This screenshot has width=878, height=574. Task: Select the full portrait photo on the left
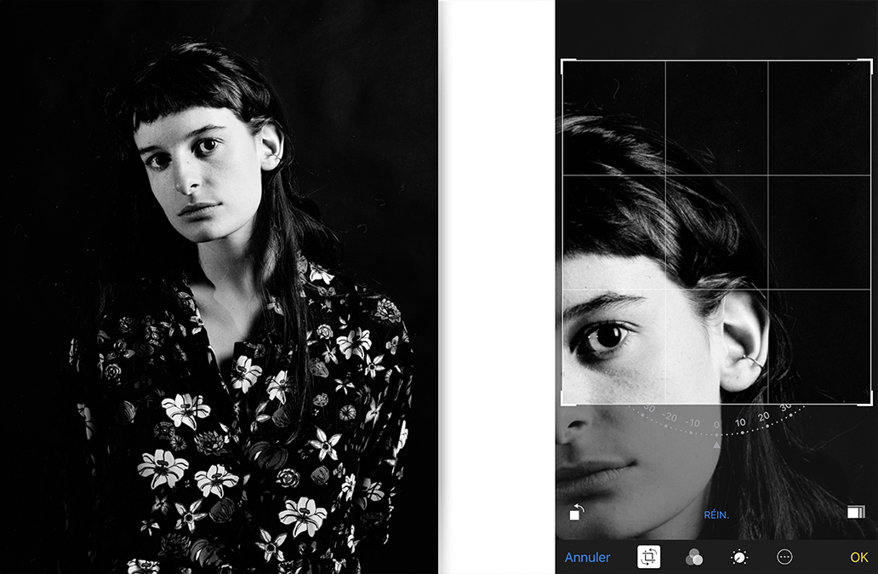click(219, 287)
